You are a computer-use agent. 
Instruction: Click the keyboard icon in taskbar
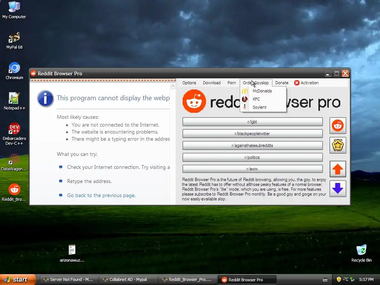pos(325,280)
